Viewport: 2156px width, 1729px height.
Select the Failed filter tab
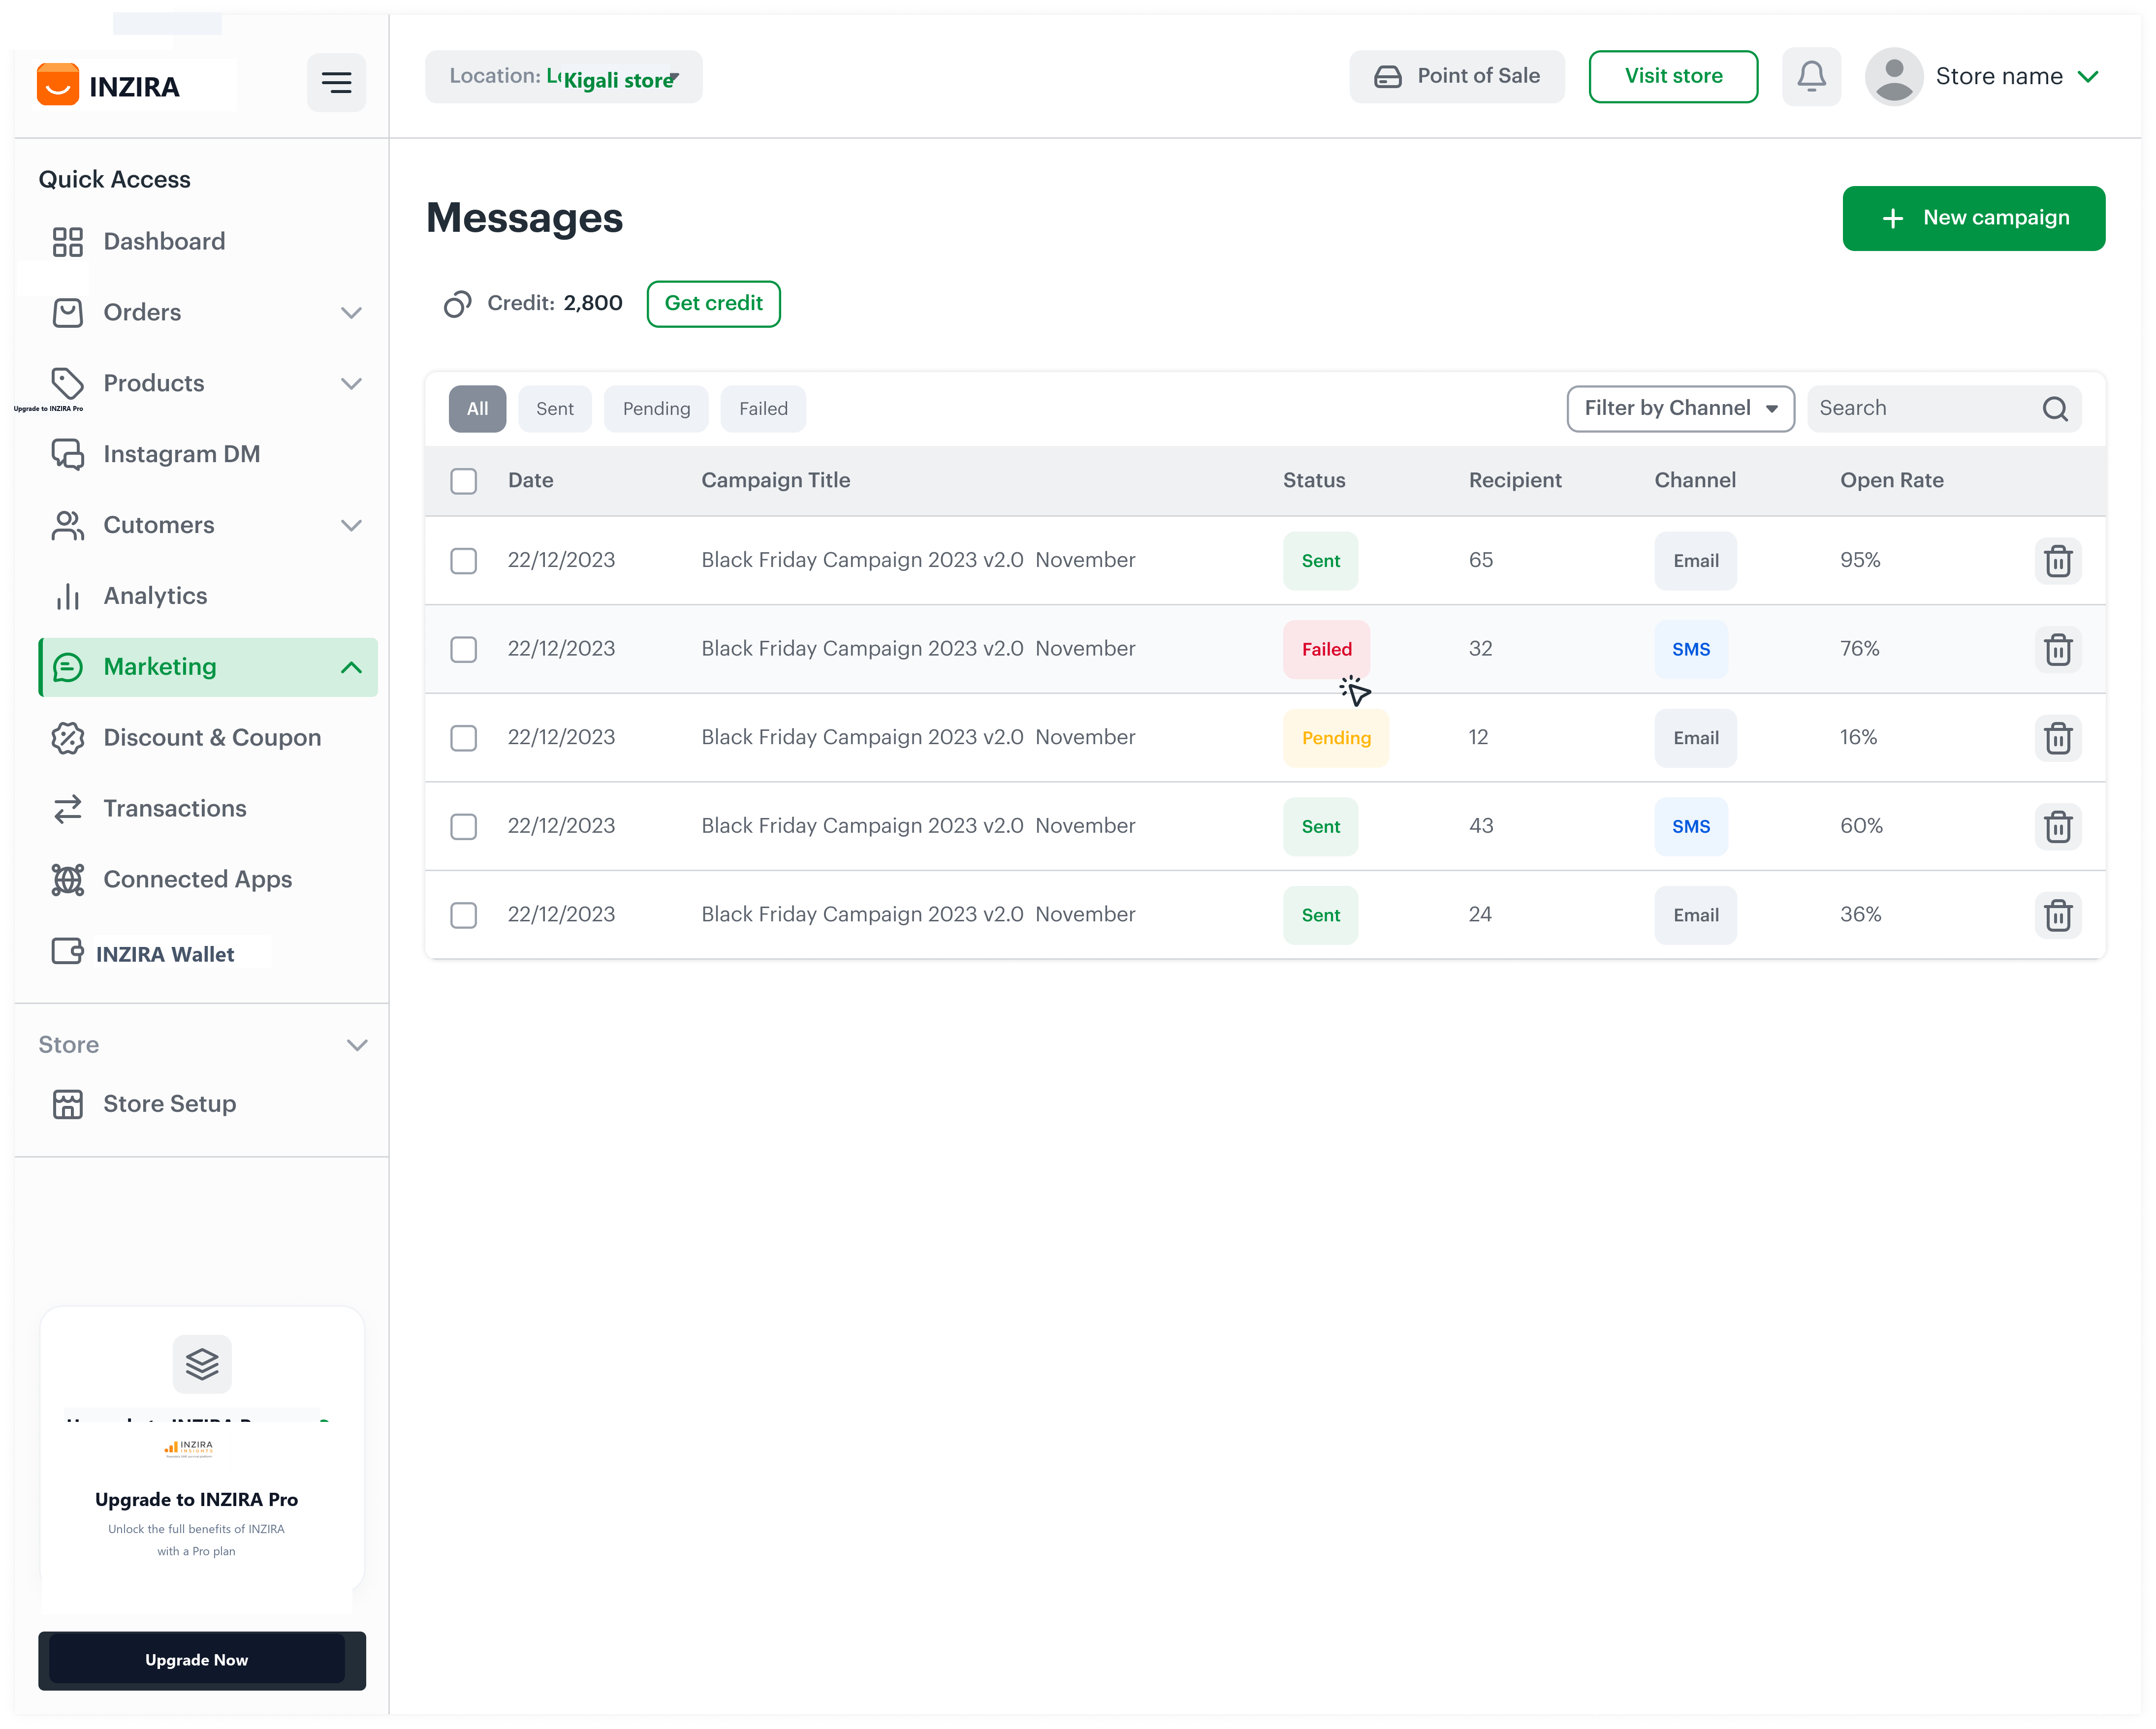pyautogui.click(x=763, y=409)
